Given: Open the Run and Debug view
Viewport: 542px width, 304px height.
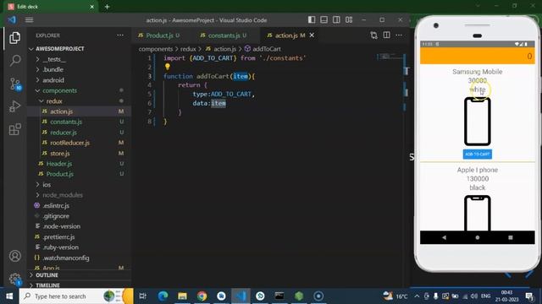Looking at the screenshot, I should 14,106.
